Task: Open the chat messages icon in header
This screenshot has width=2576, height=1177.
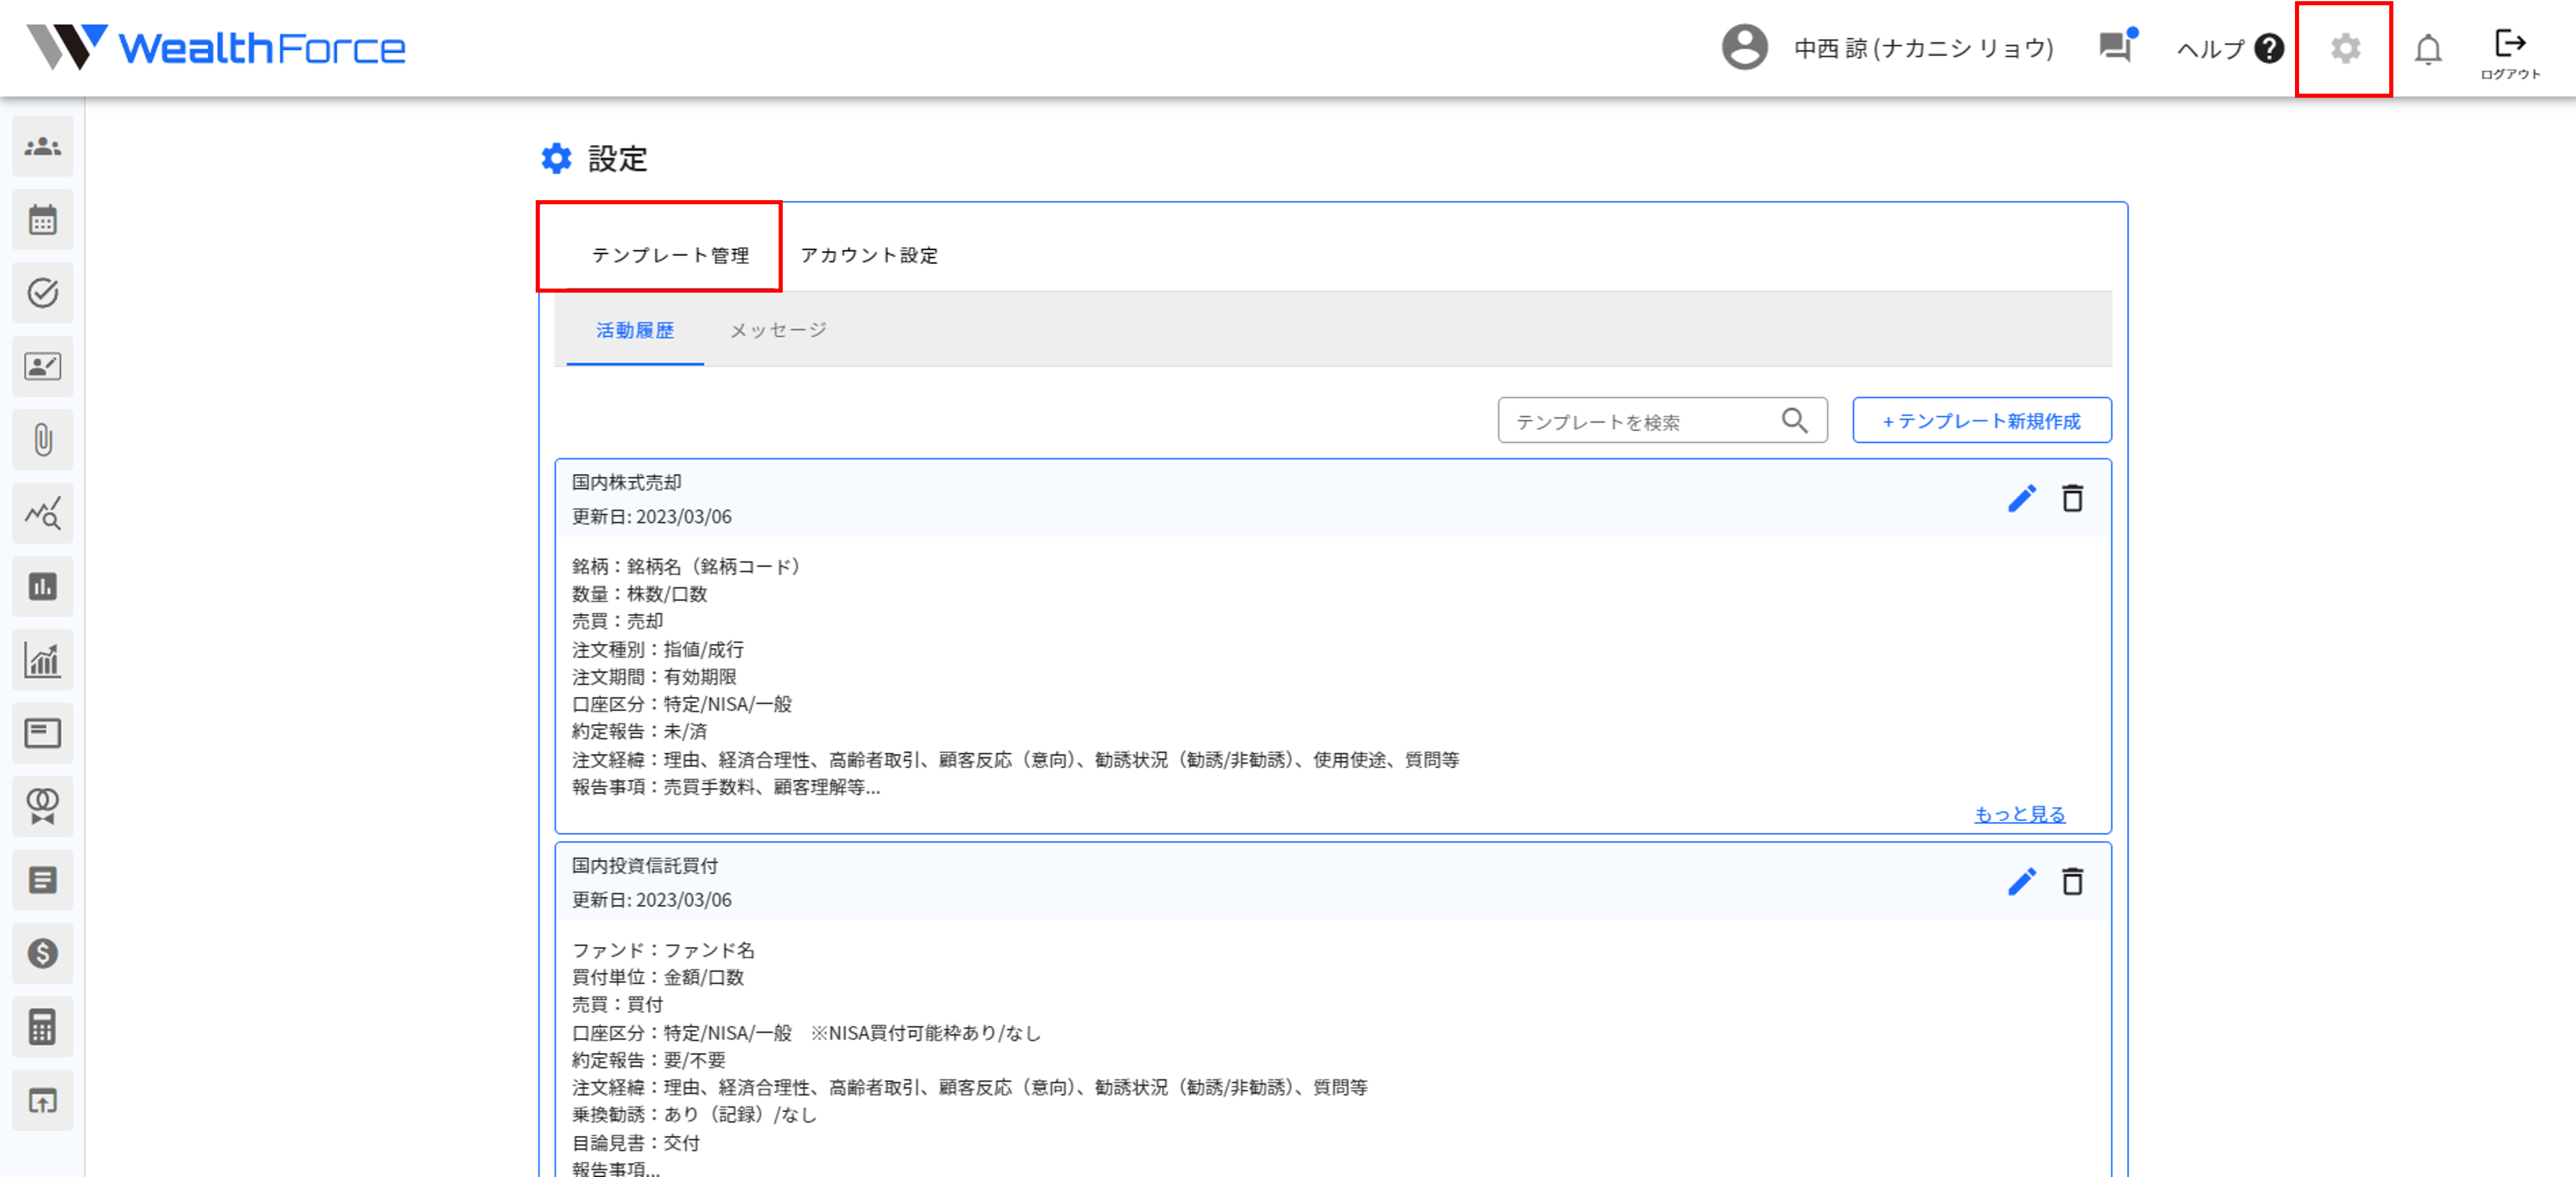Action: pyautogui.click(x=2115, y=47)
